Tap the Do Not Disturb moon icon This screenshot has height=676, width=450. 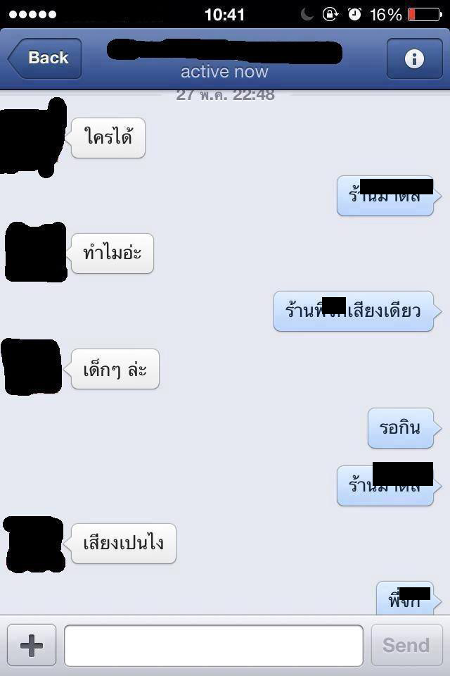point(307,14)
